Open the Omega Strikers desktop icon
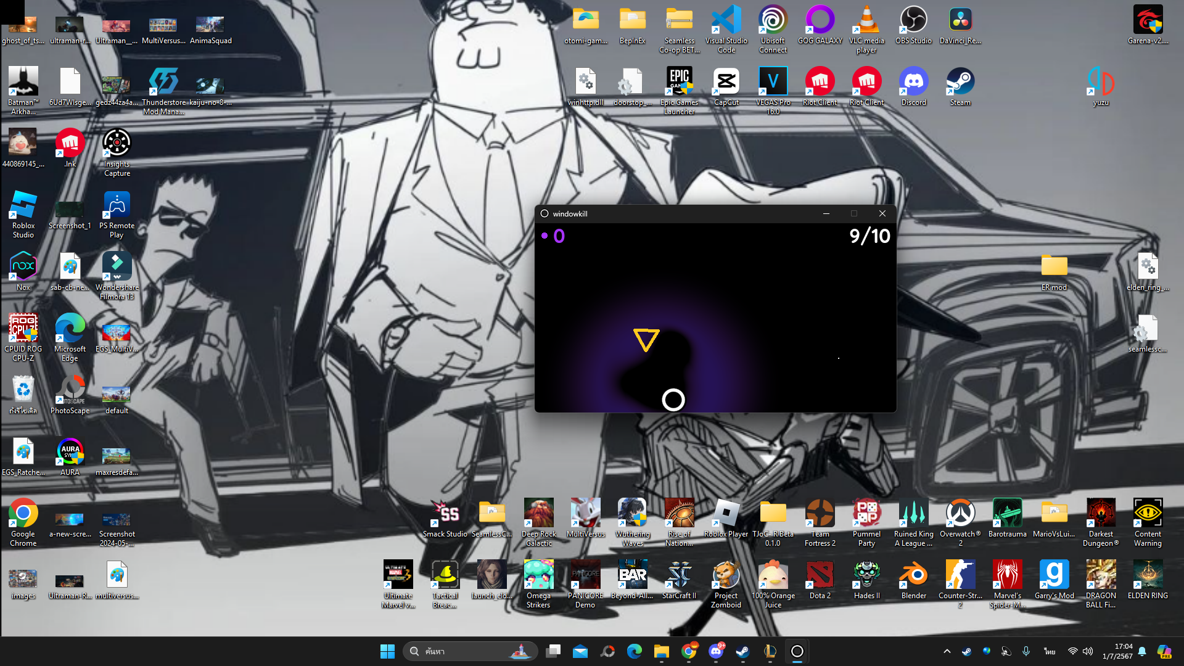The height and width of the screenshot is (666, 1184). (538, 584)
